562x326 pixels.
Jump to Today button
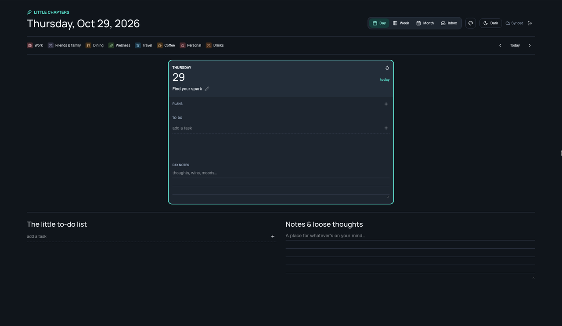pos(515,45)
